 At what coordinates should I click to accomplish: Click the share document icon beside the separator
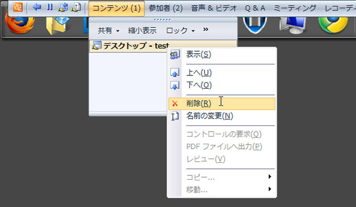pyautogui.click(x=76, y=7)
